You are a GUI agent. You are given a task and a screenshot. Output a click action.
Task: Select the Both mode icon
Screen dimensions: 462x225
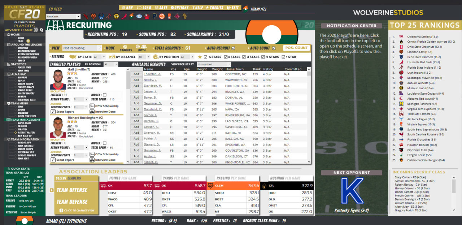(144, 48)
